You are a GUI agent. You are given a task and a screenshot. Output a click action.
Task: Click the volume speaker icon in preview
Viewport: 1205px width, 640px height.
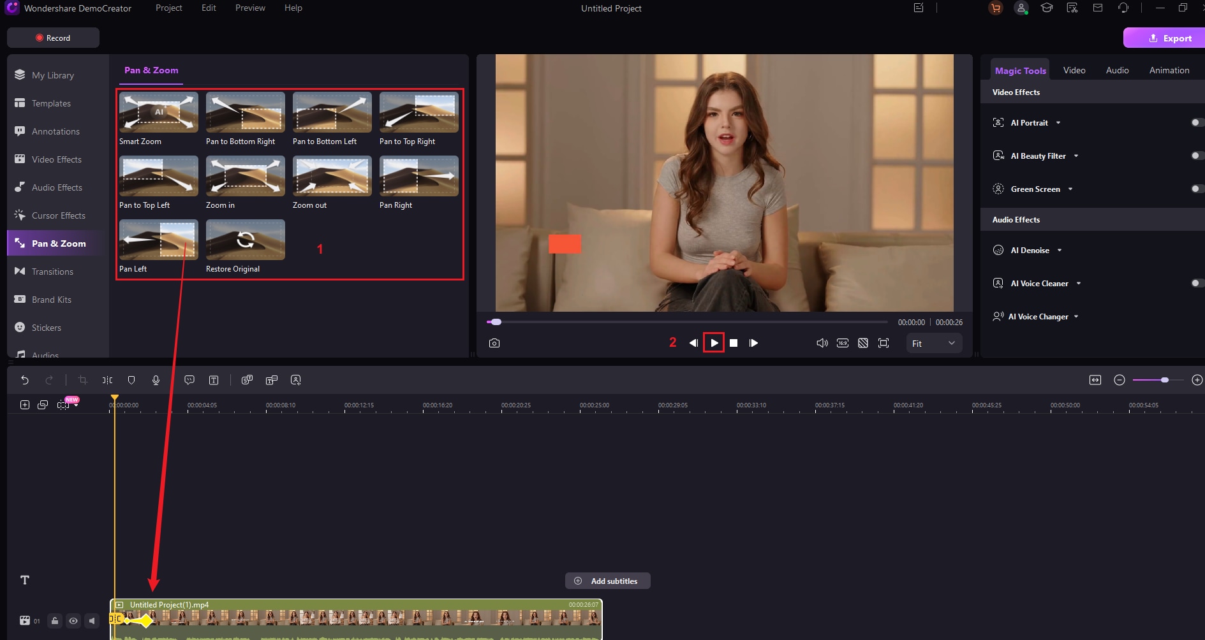pos(822,343)
